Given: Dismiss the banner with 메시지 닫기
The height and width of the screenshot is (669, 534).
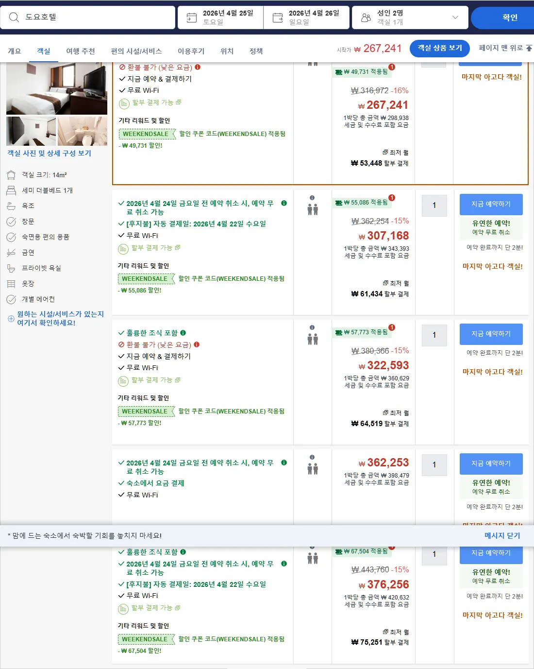Looking at the screenshot, I should (502, 535).
